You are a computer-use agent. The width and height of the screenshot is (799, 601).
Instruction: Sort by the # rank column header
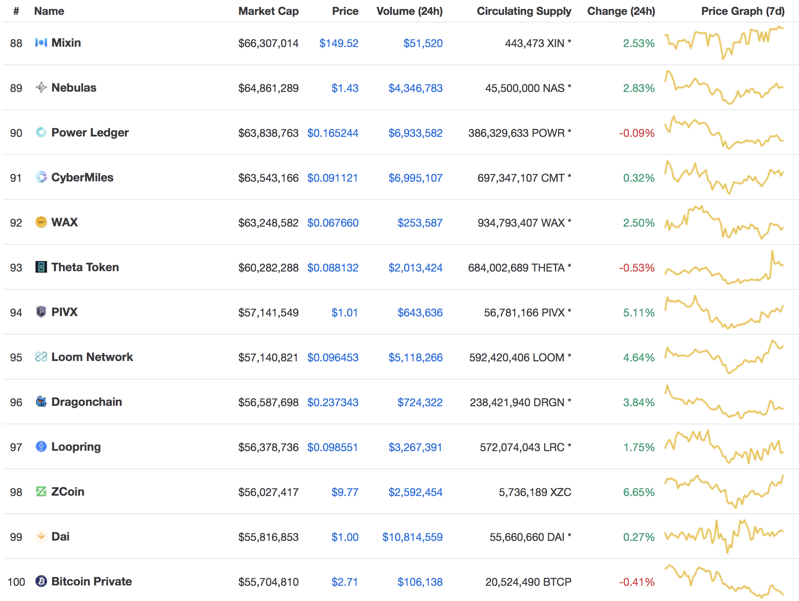tap(16, 11)
